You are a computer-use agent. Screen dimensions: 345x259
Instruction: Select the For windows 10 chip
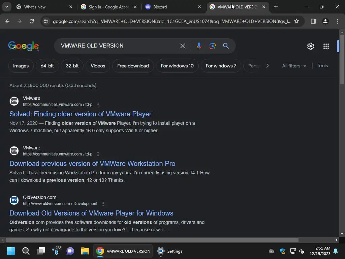pos(177,66)
